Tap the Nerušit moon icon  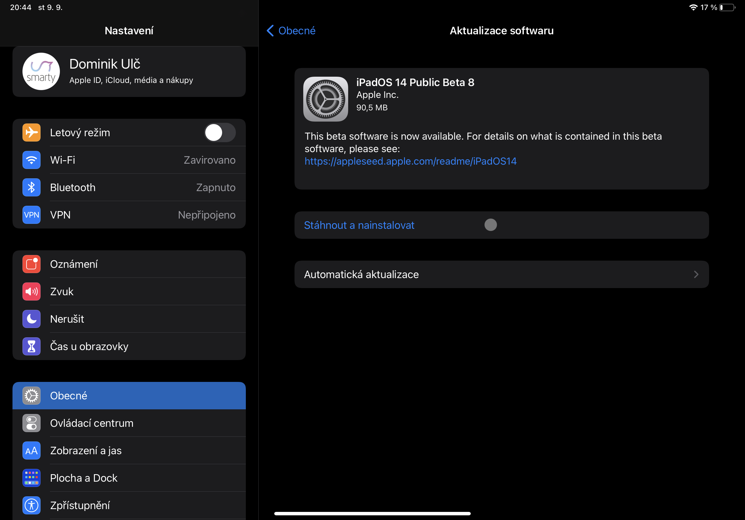coord(32,319)
